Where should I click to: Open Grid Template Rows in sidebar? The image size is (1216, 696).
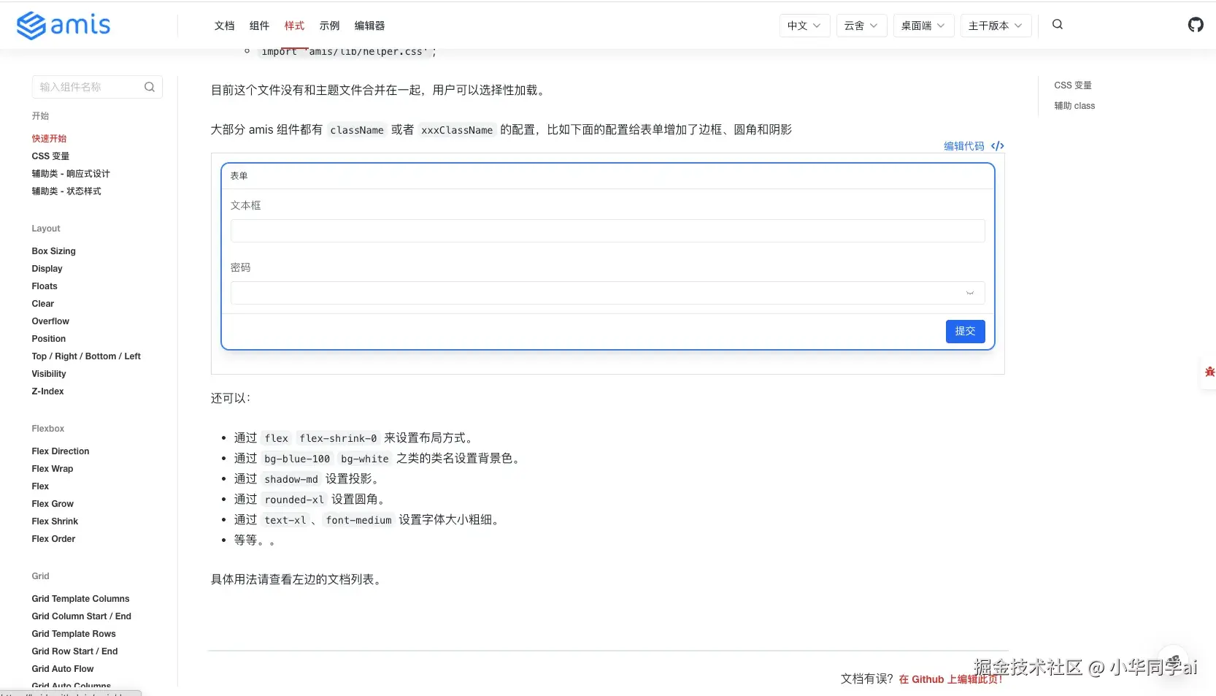click(74, 634)
